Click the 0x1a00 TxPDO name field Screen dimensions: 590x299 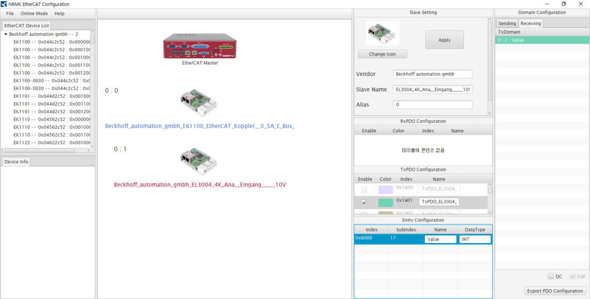(x=439, y=189)
